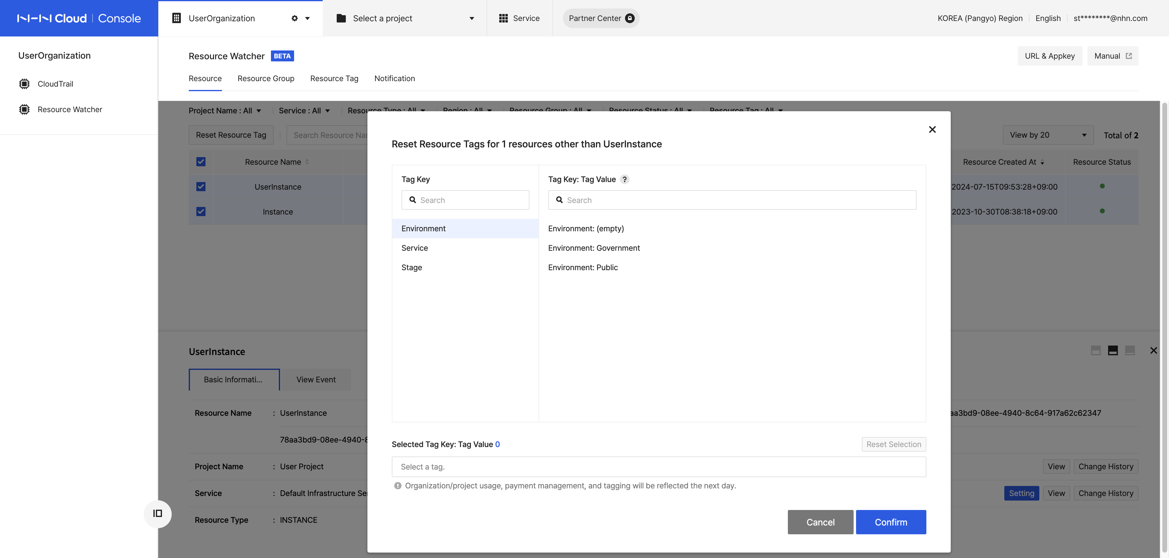
Task: Click Change History in Project Name row
Action: coord(1105,467)
